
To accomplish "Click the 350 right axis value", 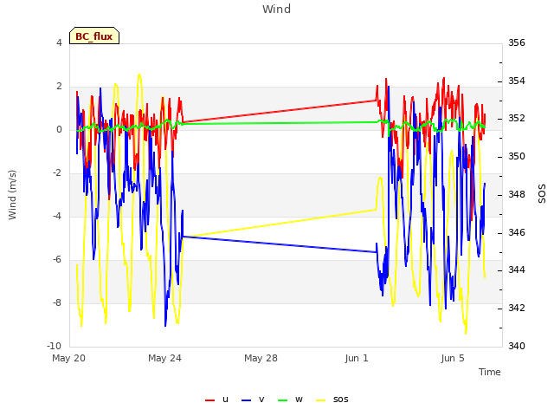I will (517, 156).
